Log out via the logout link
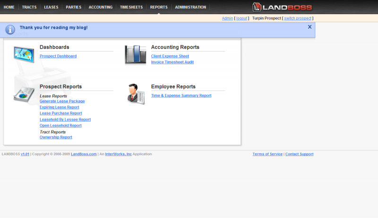This screenshot has width=378, height=218. (x=241, y=18)
